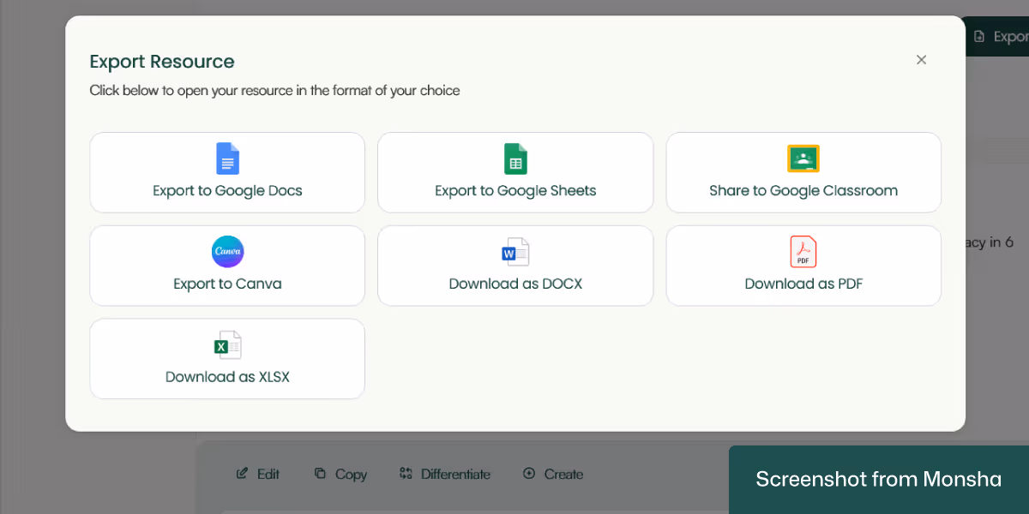Screen dimensions: 1029x514
Task: Pick the Share to Google Classroom label
Action: click(x=803, y=190)
